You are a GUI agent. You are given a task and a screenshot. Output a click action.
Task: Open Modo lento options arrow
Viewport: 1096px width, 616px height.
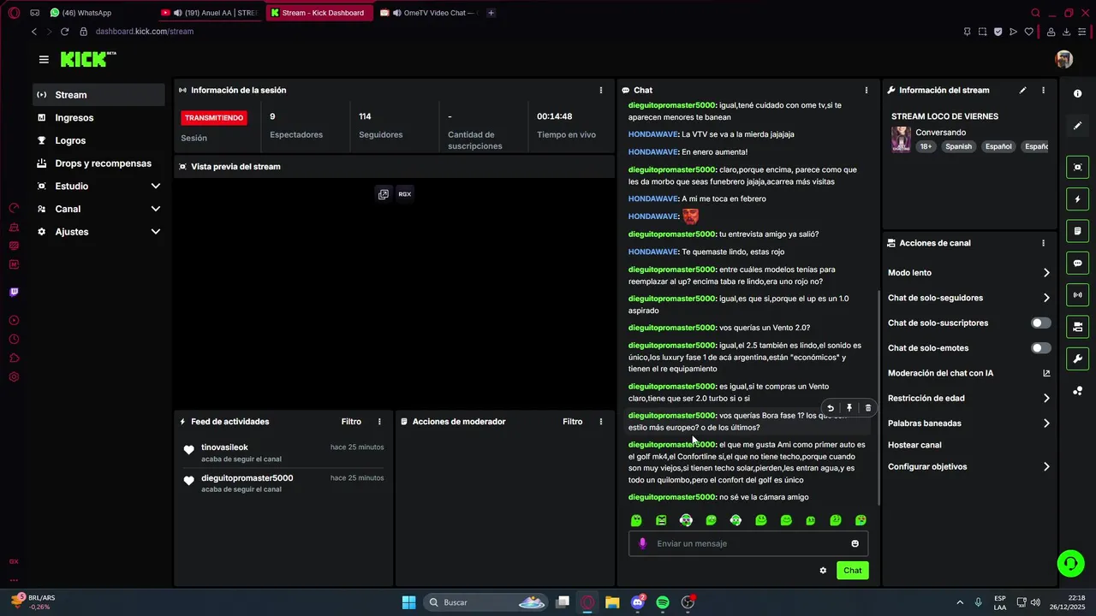[1045, 273]
